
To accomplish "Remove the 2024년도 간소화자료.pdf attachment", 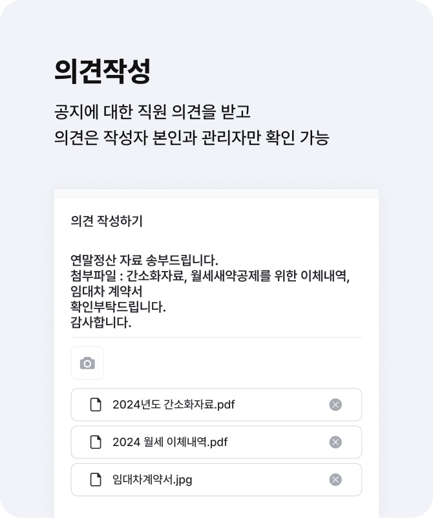I will 335,405.
